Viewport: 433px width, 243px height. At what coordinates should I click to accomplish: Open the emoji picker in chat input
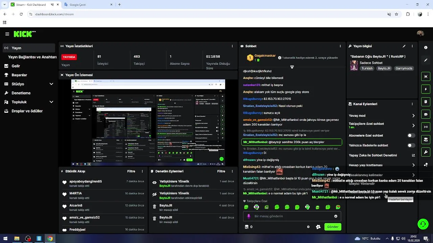[x=336, y=216]
